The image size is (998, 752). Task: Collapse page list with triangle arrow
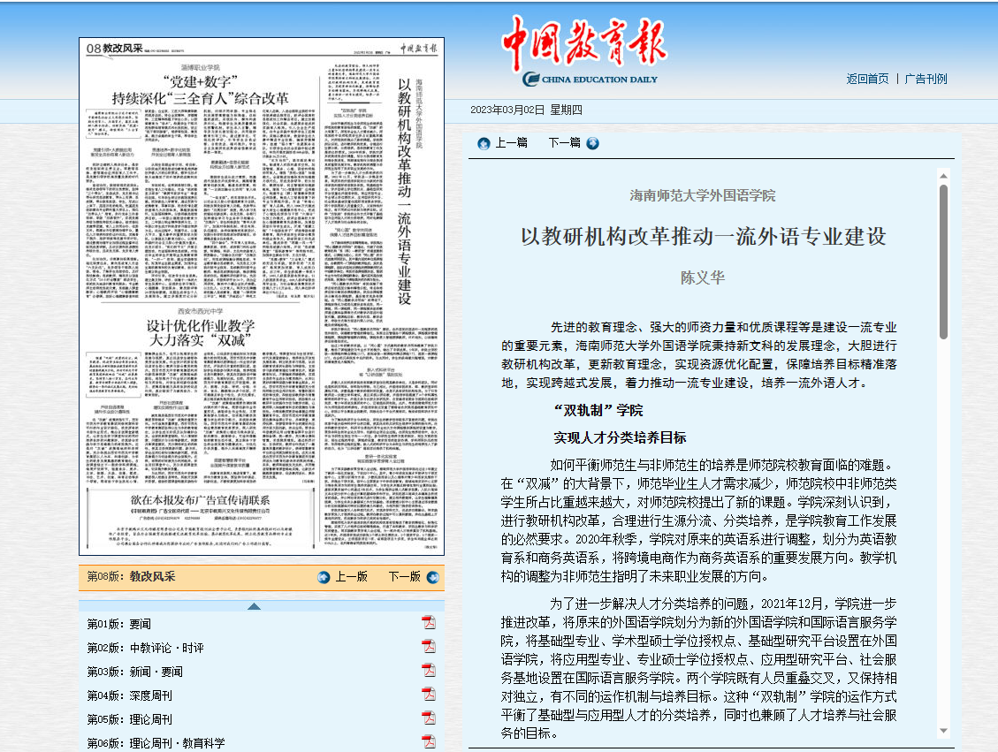(x=254, y=606)
